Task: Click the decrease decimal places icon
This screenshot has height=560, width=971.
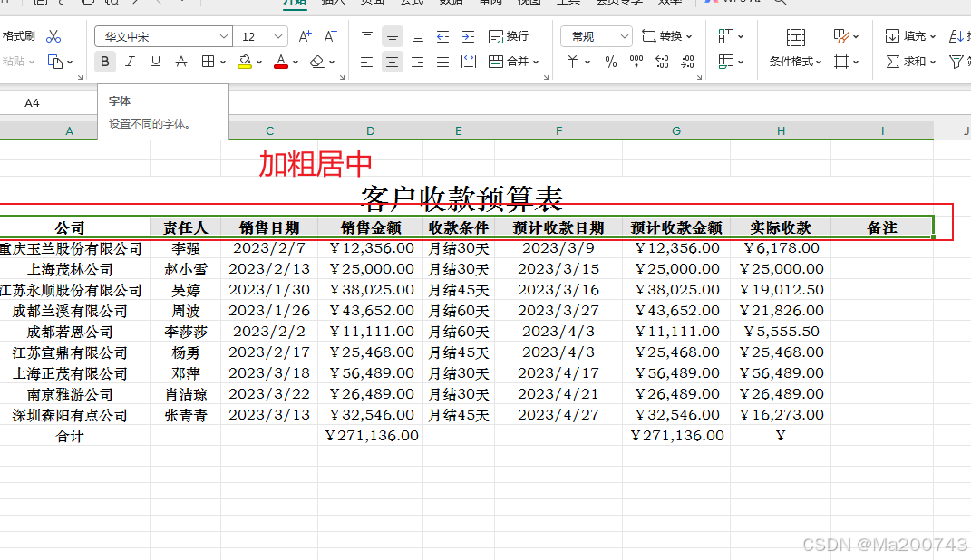Action: pyautogui.click(x=687, y=62)
